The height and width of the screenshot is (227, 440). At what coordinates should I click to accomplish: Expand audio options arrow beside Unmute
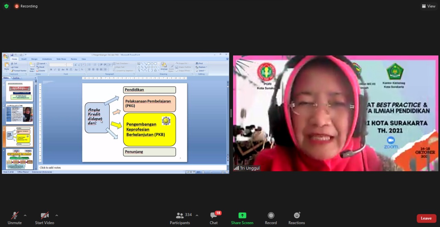[x=25, y=216]
